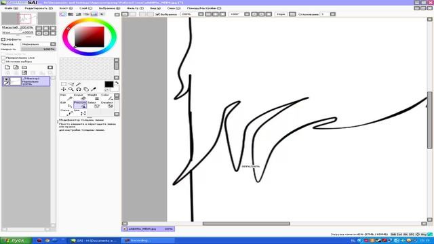The height and width of the screenshot is (244, 434).
Task: Click inside the saturation-value color square
Action: 90,37
